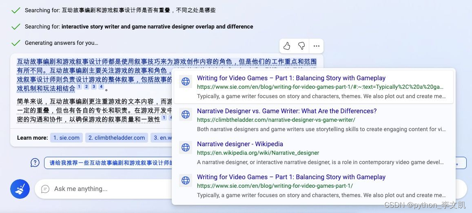Click the chat bubble icon in input box

click(x=45, y=189)
